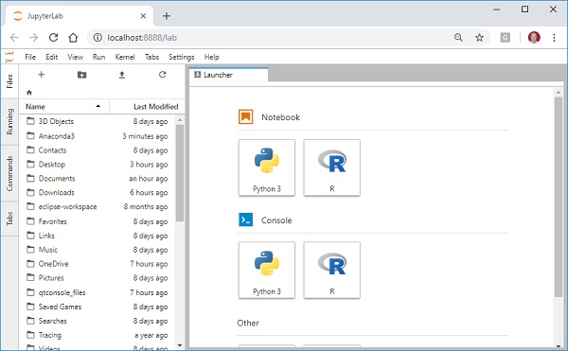The image size is (568, 351).
Task: Open browser zoom magnifier icon
Action: point(458,37)
